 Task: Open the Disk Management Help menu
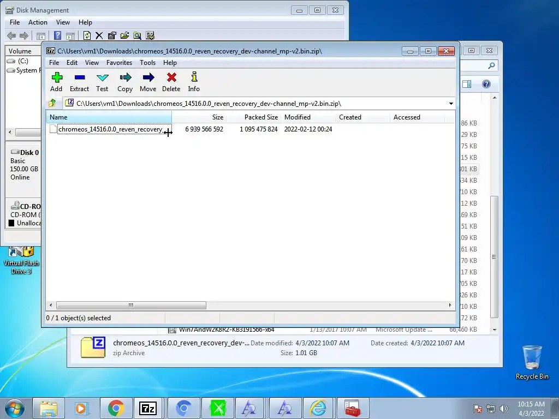[85, 22]
